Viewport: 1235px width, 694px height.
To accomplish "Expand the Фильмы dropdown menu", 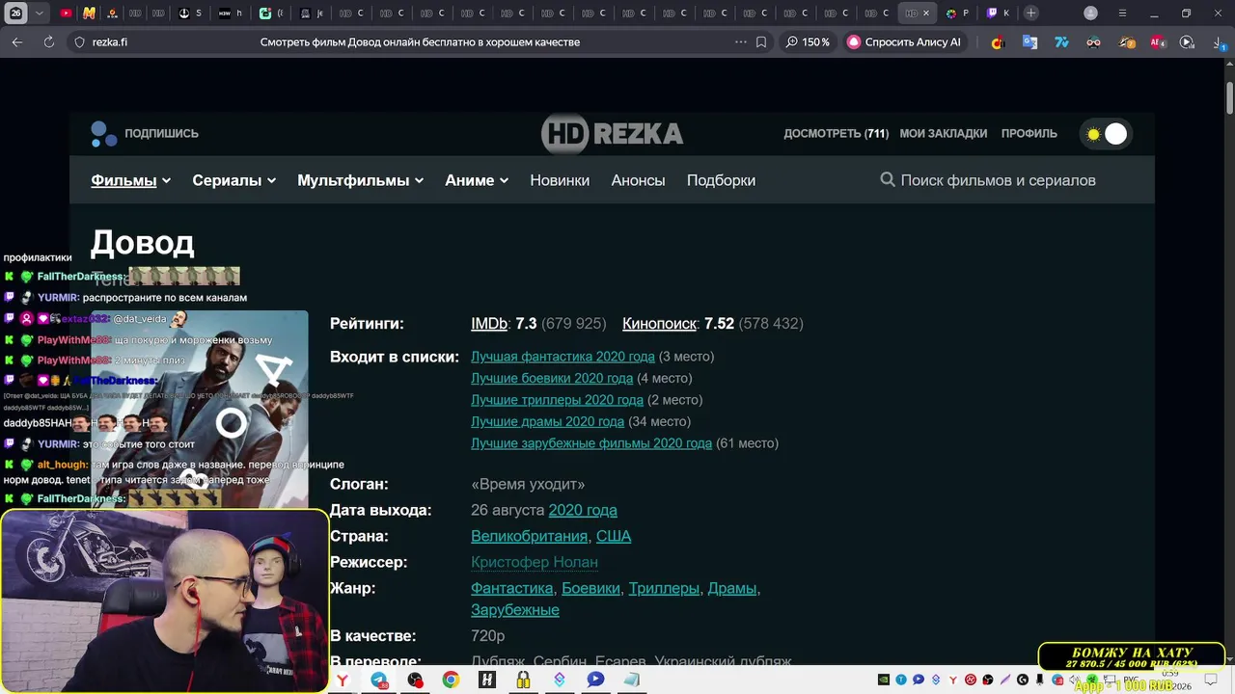I will (130, 180).
